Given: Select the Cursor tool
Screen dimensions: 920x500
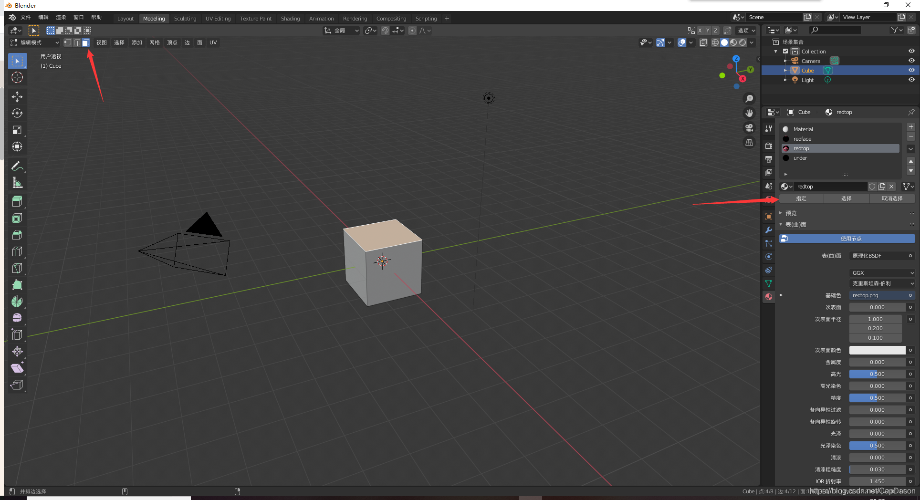Looking at the screenshot, I should pyautogui.click(x=17, y=77).
